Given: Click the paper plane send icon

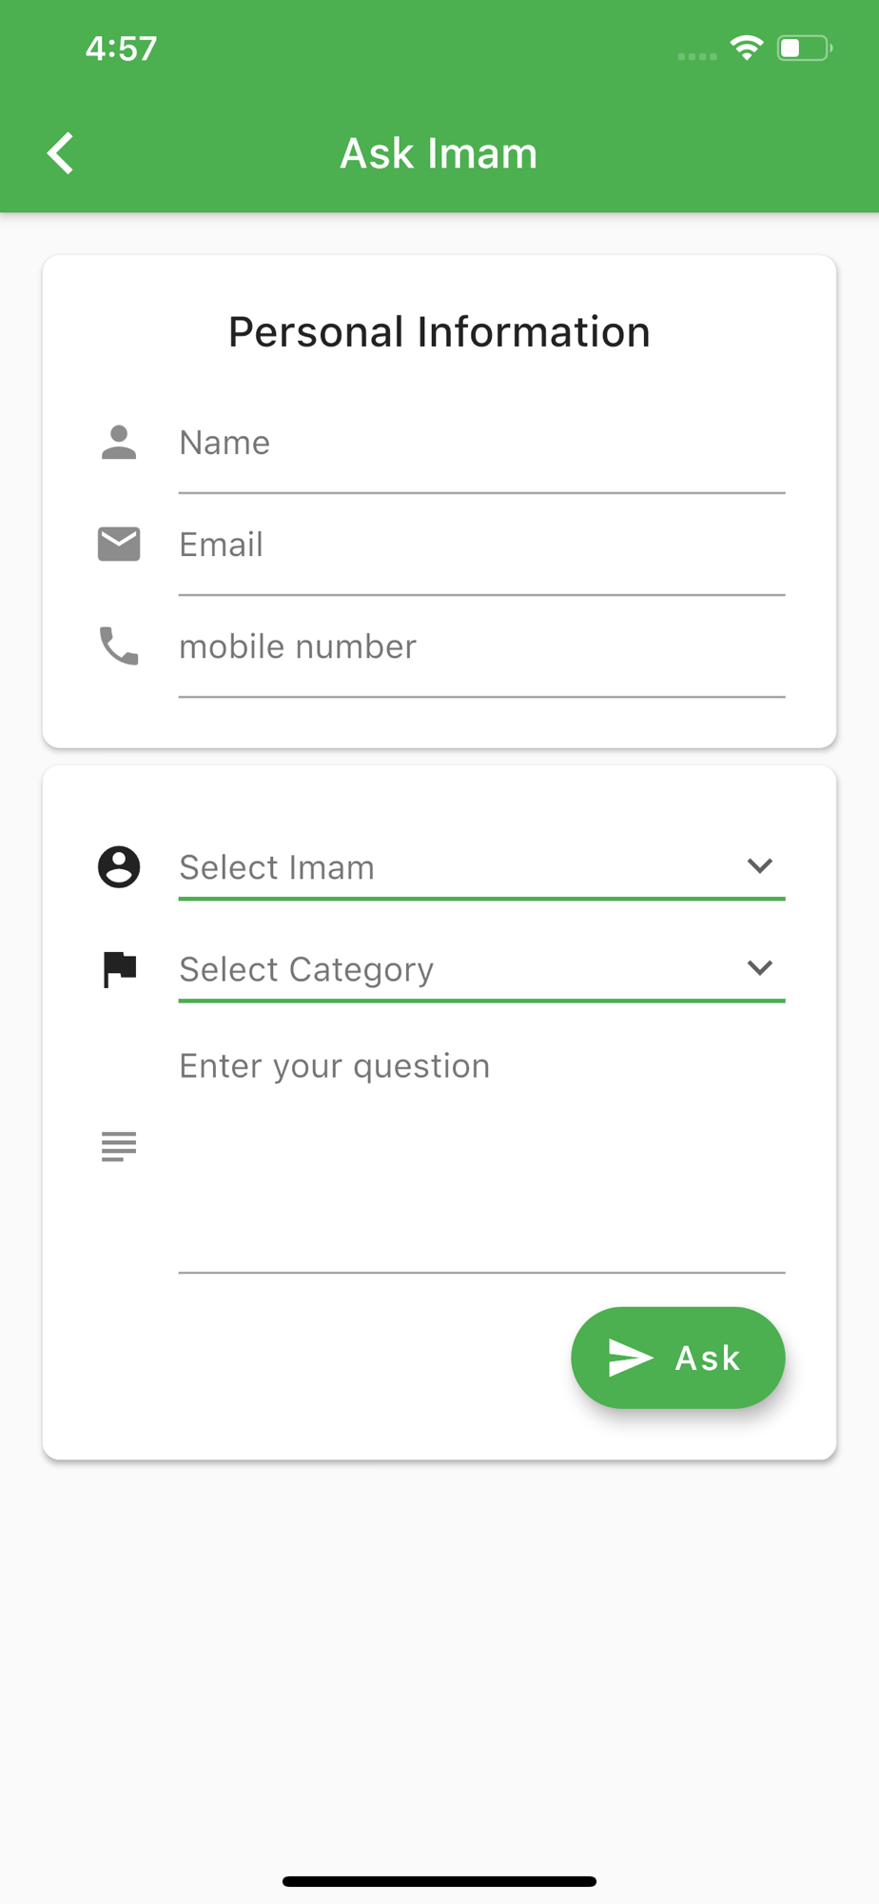Looking at the screenshot, I should tap(631, 1359).
